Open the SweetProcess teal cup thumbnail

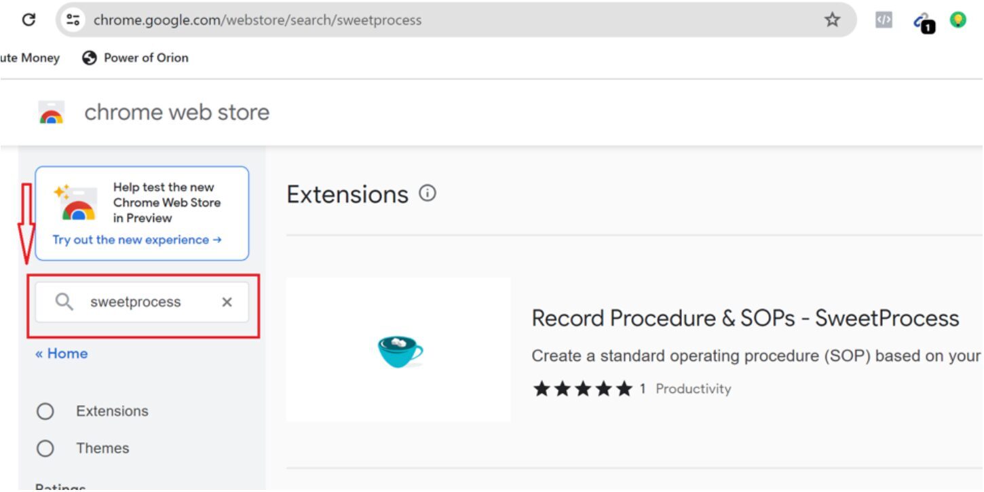[398, 349]
